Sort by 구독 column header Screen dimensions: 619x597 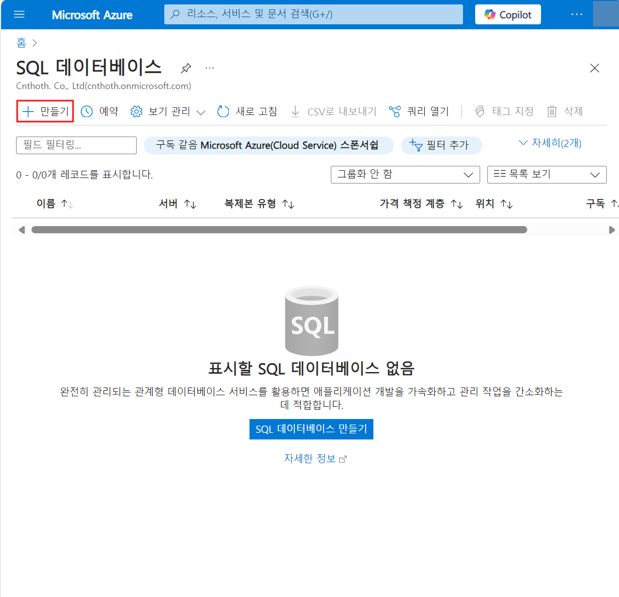601,203
